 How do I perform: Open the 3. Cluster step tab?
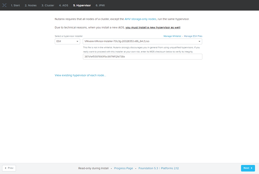click(x=48, y=5)
